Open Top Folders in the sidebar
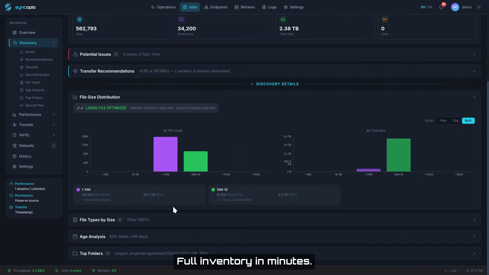This screenshot has width=489, height=275. 34,98
